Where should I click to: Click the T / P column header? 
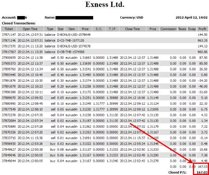coord(112,29)
